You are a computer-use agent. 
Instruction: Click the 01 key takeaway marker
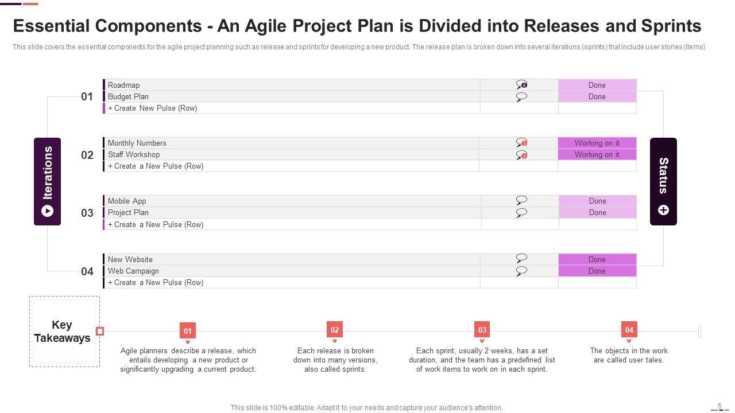[x=188, y=330]
